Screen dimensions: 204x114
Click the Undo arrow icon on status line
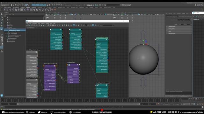point(17,5)
